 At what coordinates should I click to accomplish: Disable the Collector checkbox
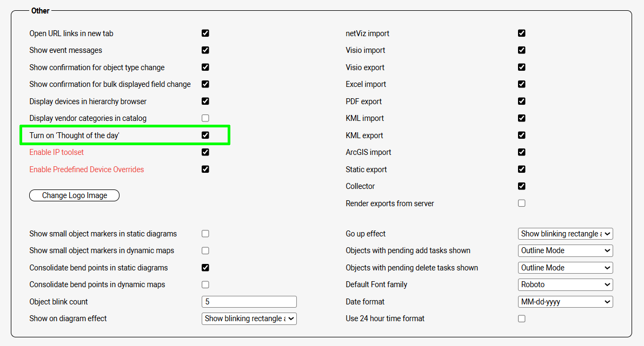tap(522, 186)
